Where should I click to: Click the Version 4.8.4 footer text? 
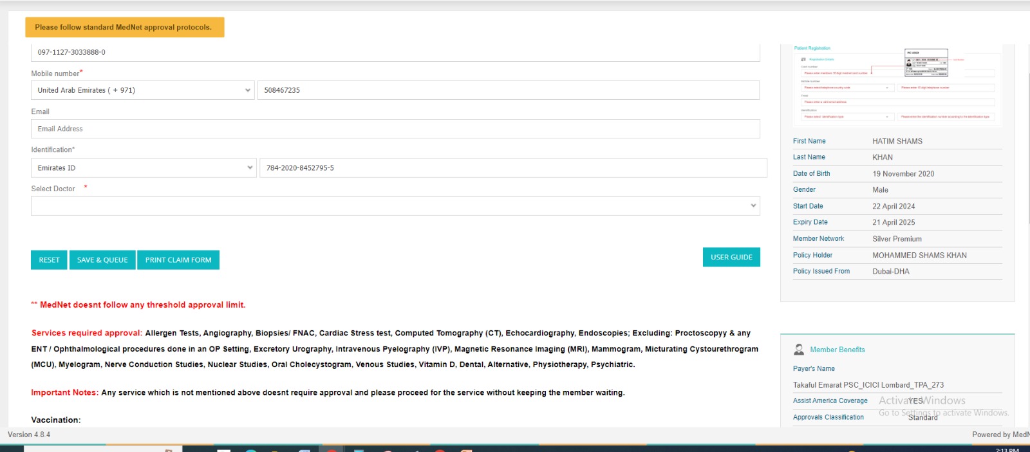click(x=29, y=435)
